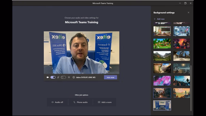Minimize the Microsoft Teams Training window
This screenshot has height=116, width=206.
pos(180,3)
